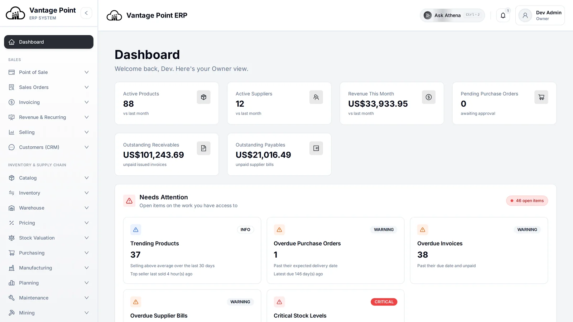Open the Critical Stock Levels card
The width and height of the screenshot is (573, 322).
point(336,306)
